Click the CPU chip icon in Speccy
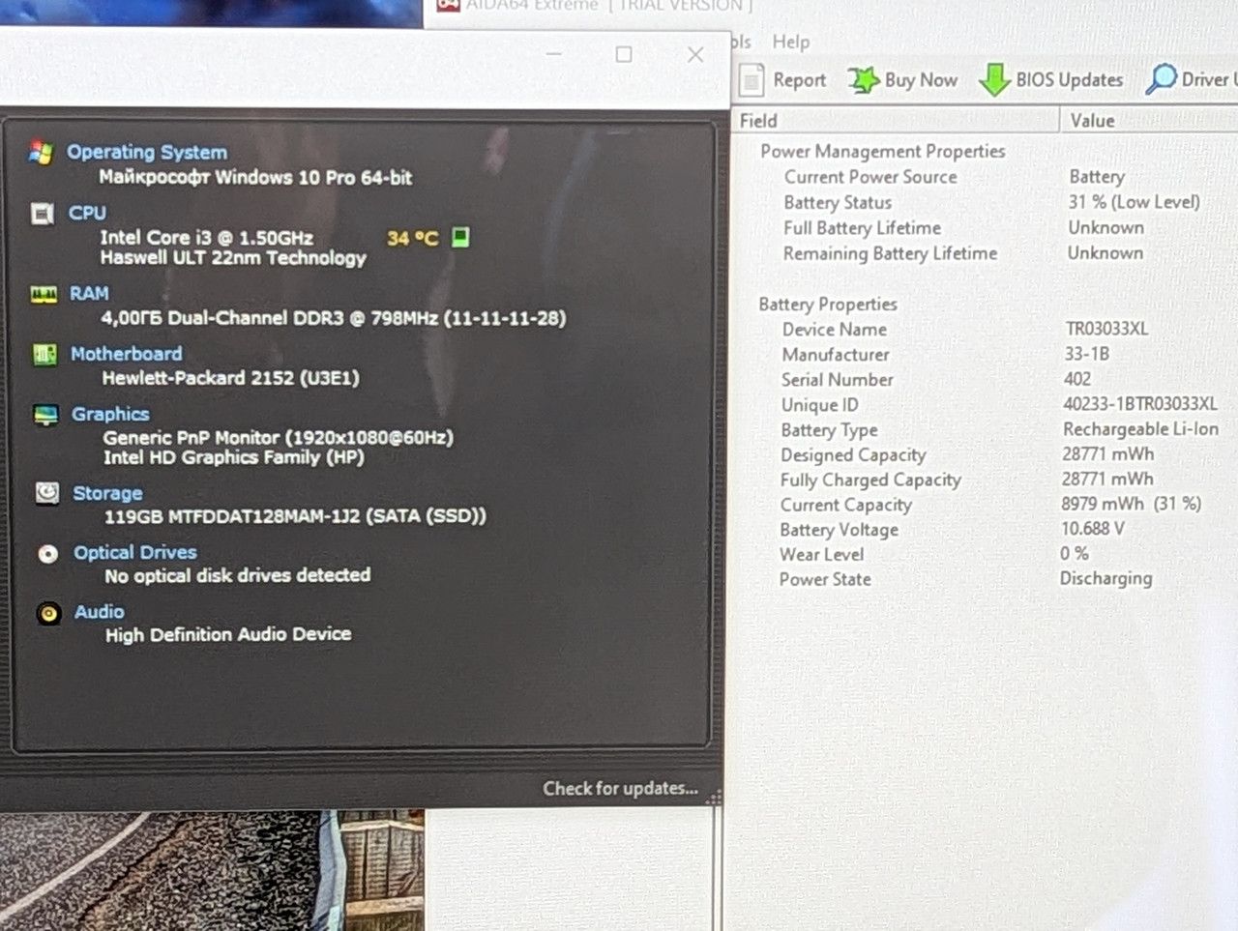Viewport: 1238px width, 931px height. pos(43,214)
